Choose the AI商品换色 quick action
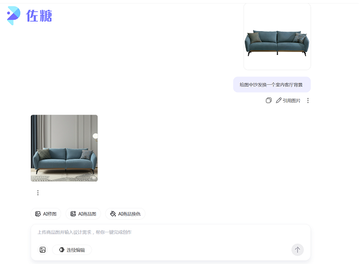This screenshot has width=359, height=264. pyautogui.click(x=125, y=214)
